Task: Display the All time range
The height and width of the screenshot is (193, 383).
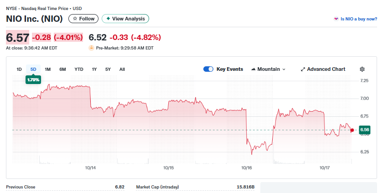Action: coord(122,69)
